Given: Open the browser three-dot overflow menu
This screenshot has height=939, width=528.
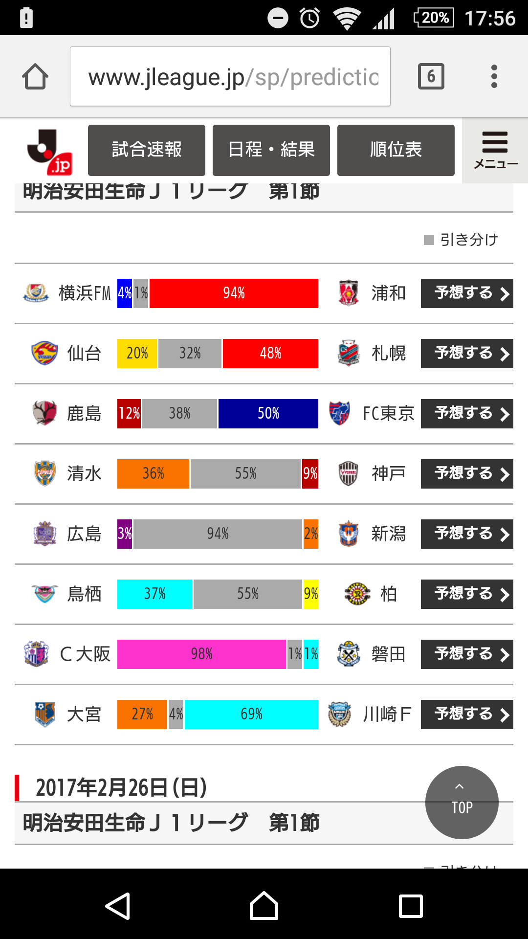Looking at the screenshot, I should 494,76.
